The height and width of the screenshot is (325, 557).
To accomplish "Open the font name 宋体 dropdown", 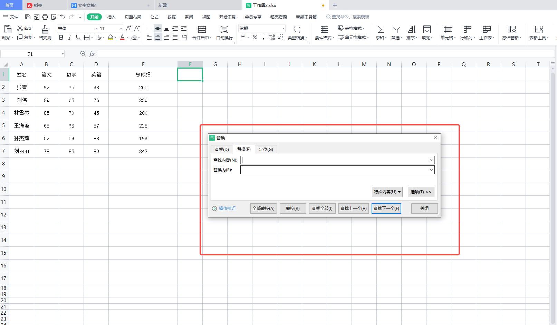I will point(97,29).
